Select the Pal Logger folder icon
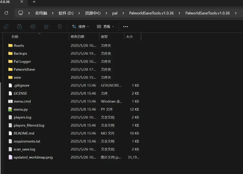The height and width of the screenshot is (174, 243). click(10, 61)
